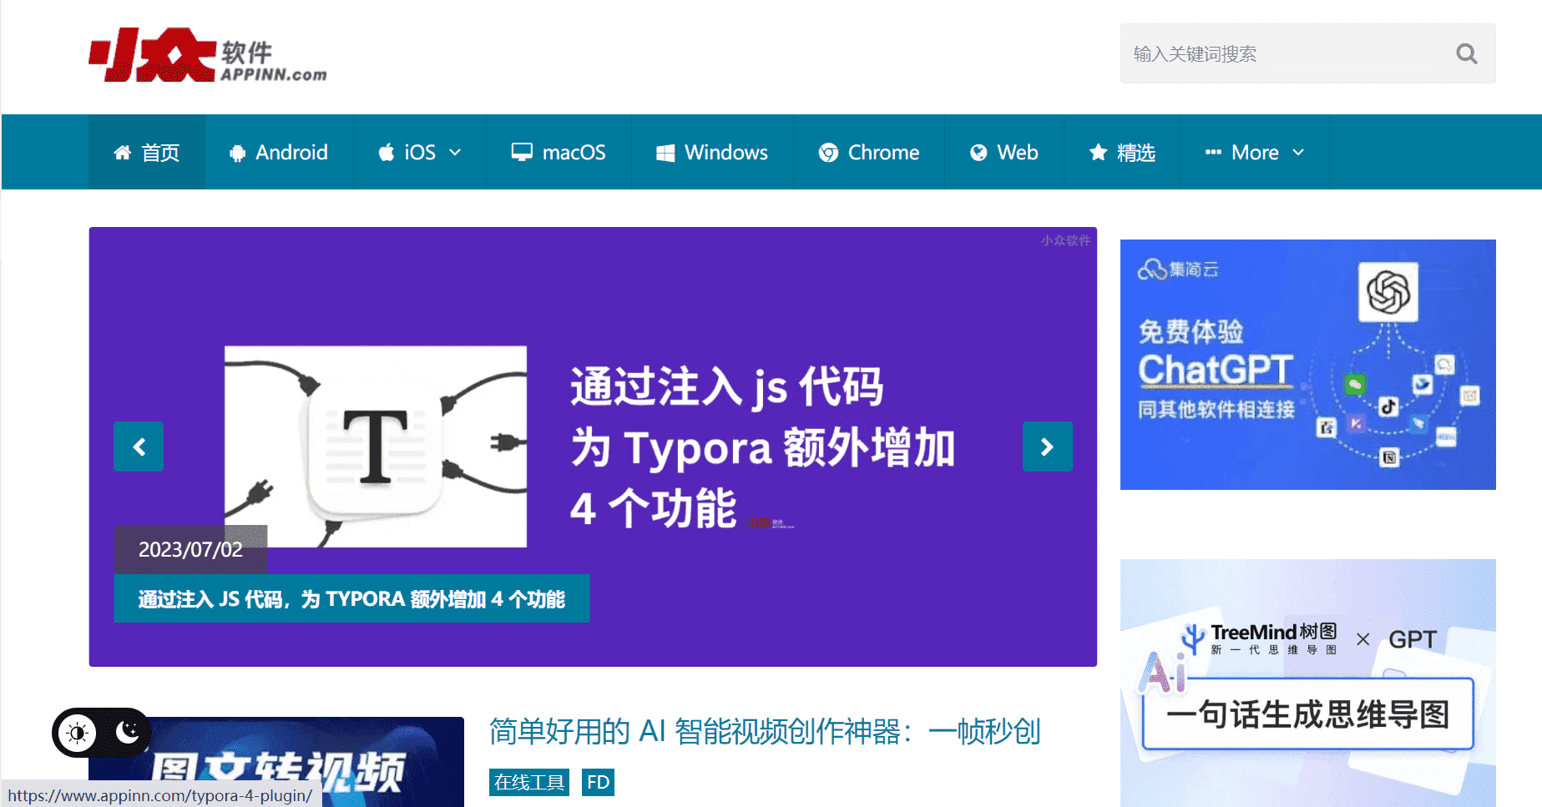Switch to dark mode moon toggle
Image resolution: width=1542 pixels, height=807 pixels.
[128, 732]
